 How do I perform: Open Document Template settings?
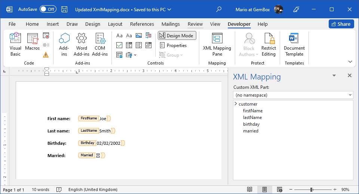(x=294, y=44)
